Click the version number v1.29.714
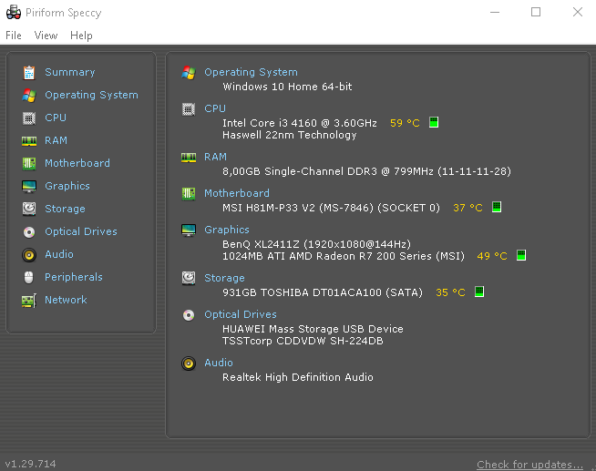596x471 pixels. pos(30,464)
